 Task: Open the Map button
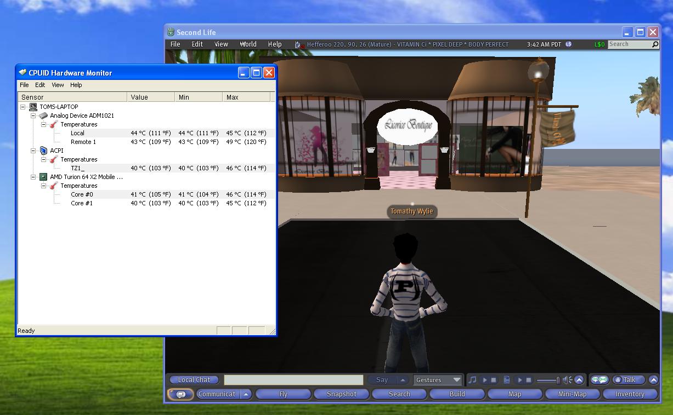point(514,394)
